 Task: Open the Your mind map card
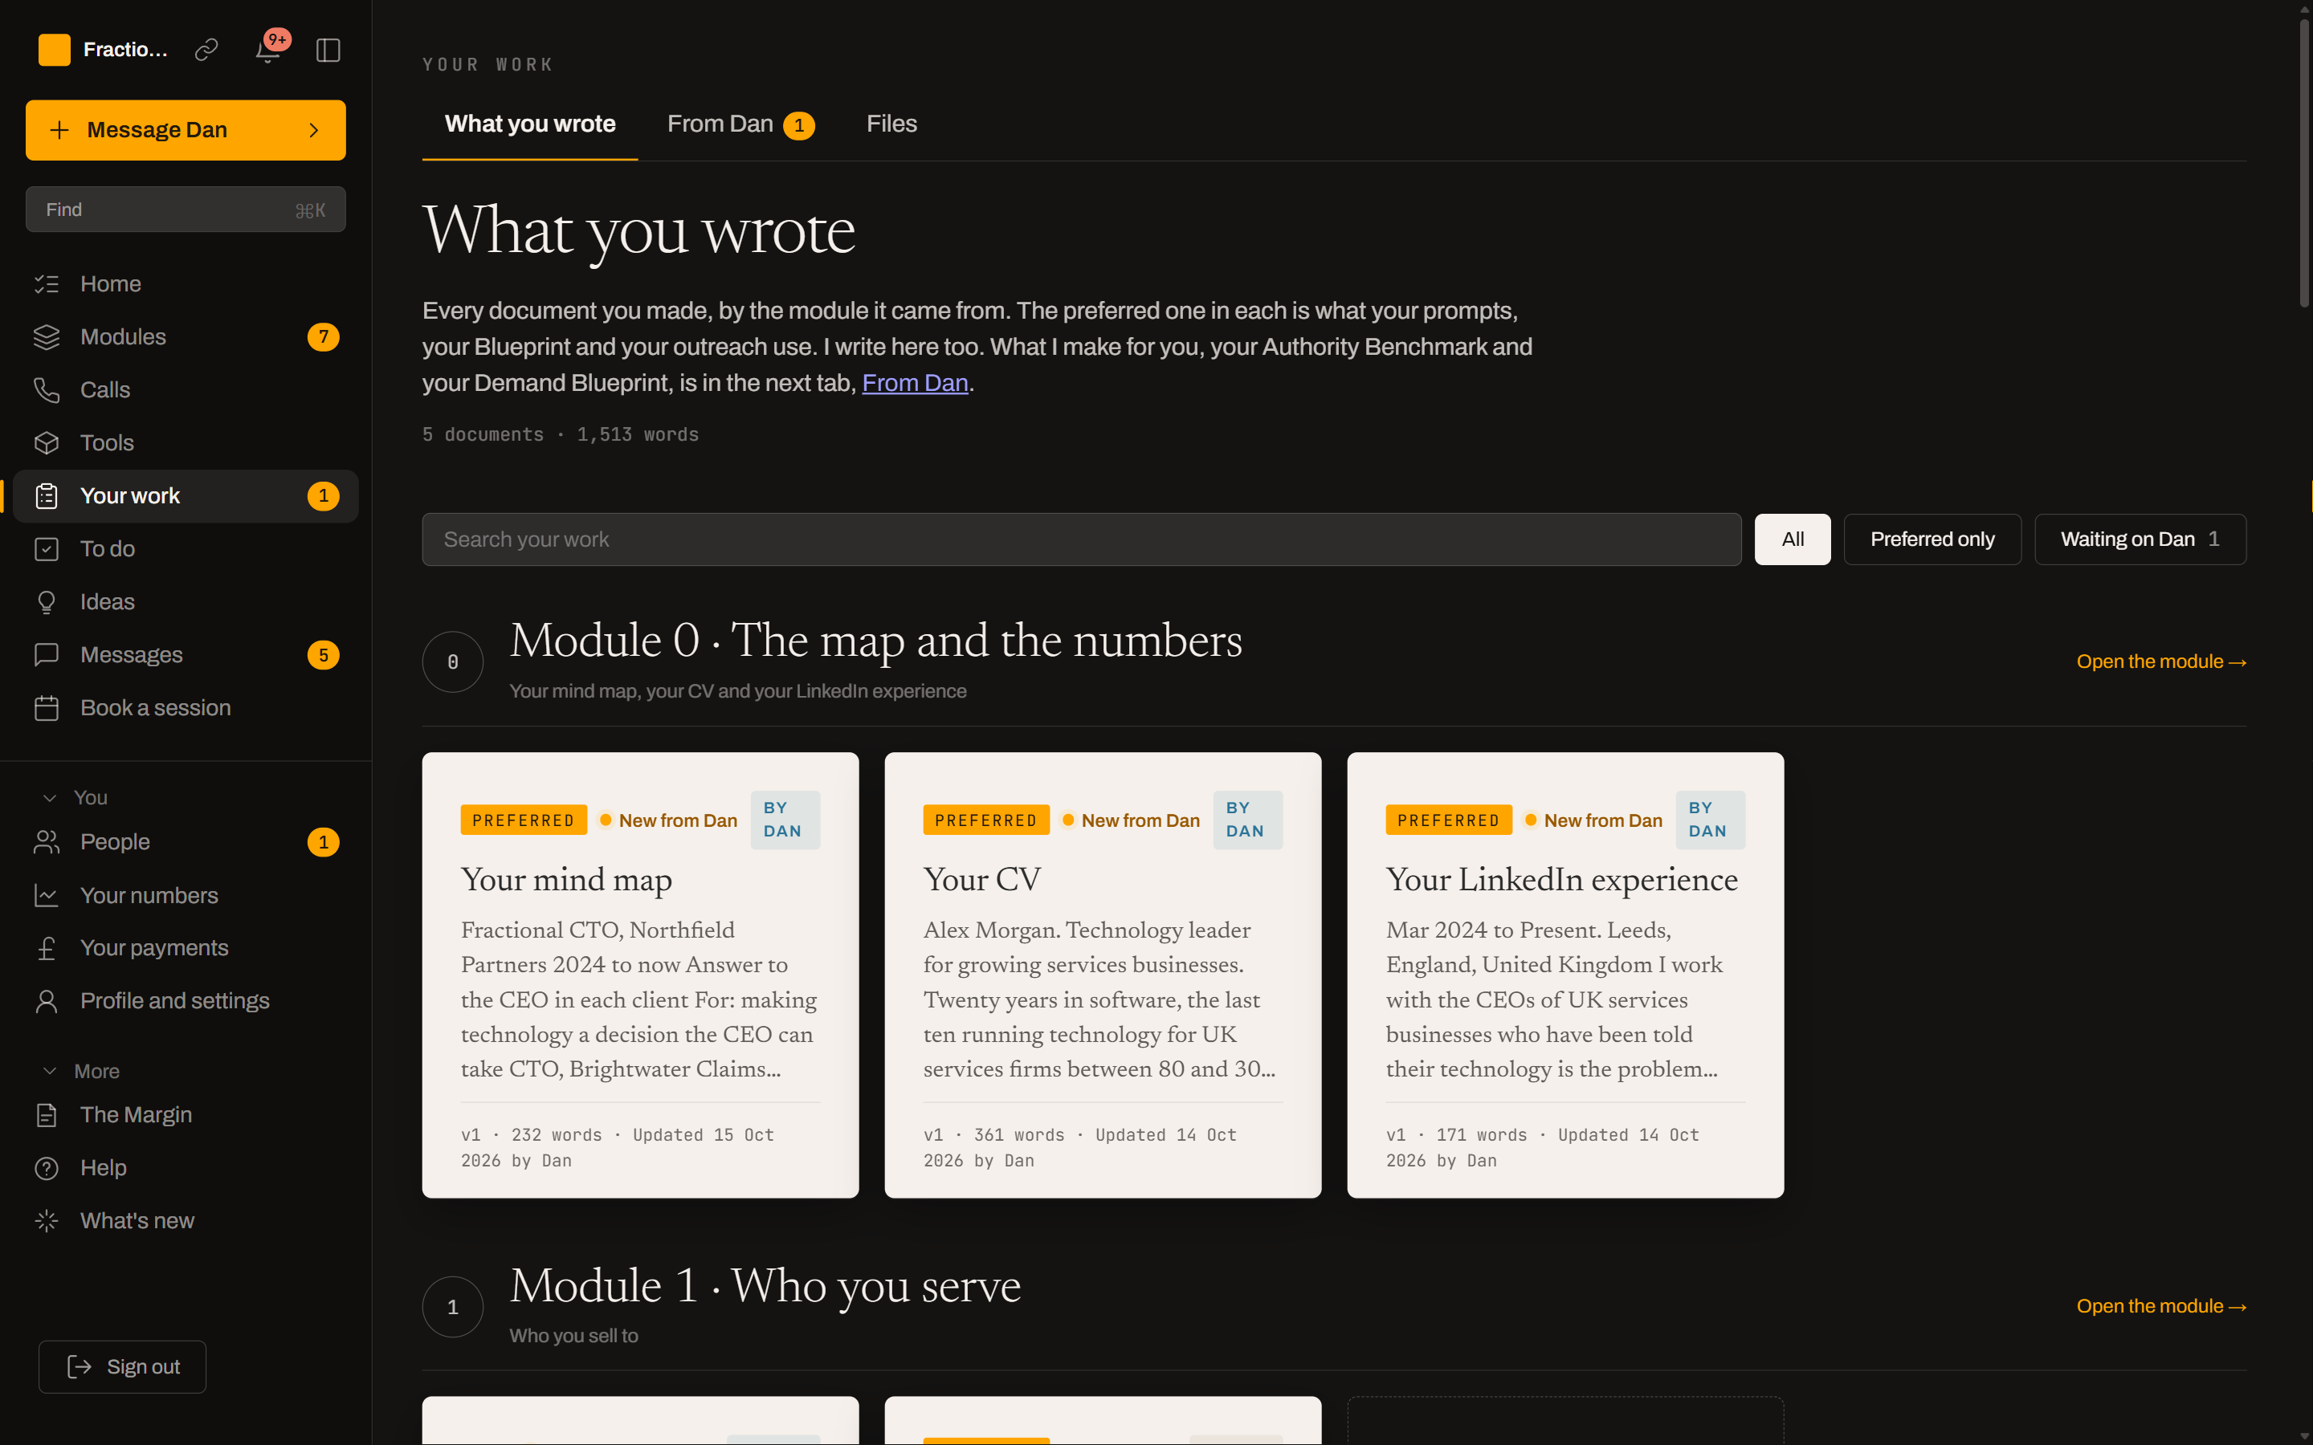[640, 975]
